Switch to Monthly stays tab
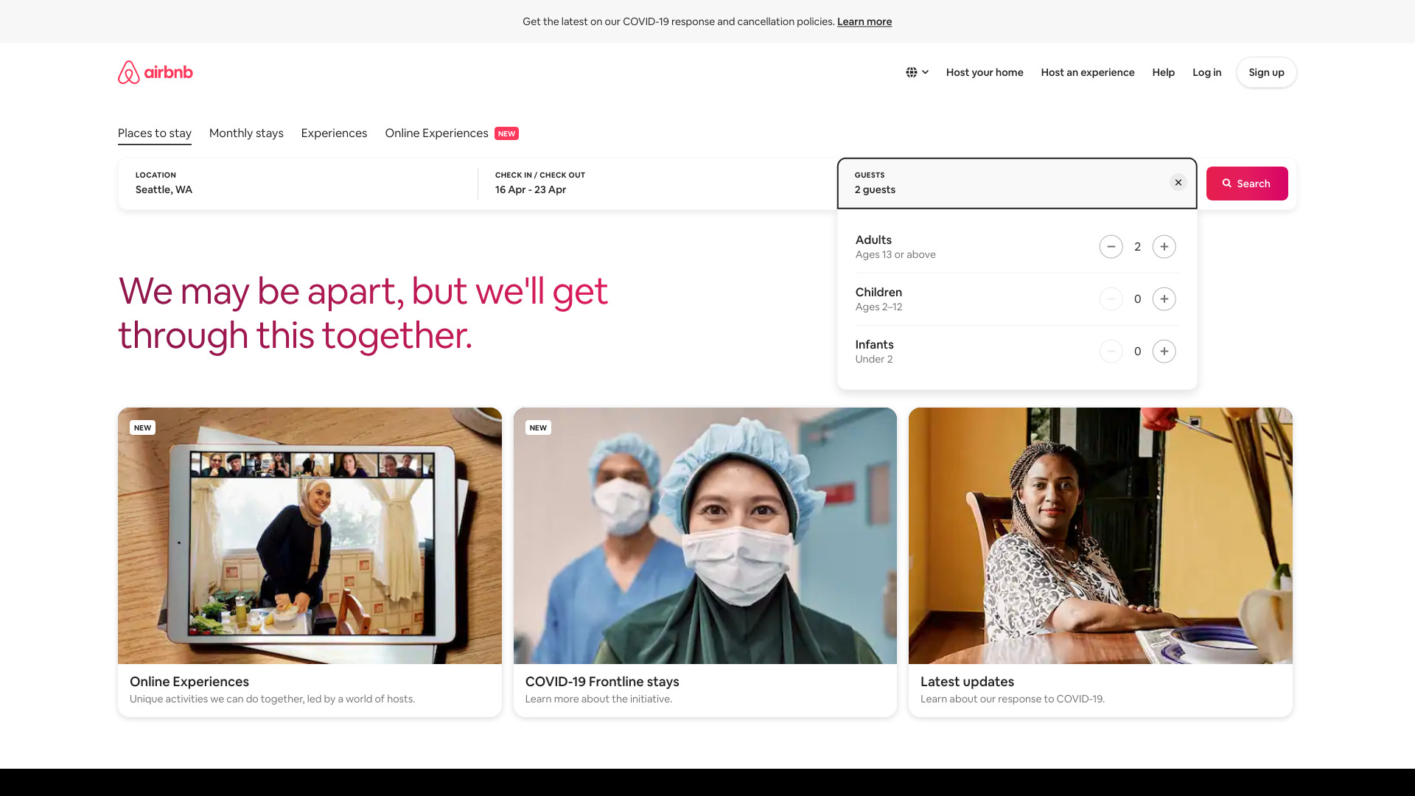The height and width of the screenshot is (796, 1415). coord(246,133)
